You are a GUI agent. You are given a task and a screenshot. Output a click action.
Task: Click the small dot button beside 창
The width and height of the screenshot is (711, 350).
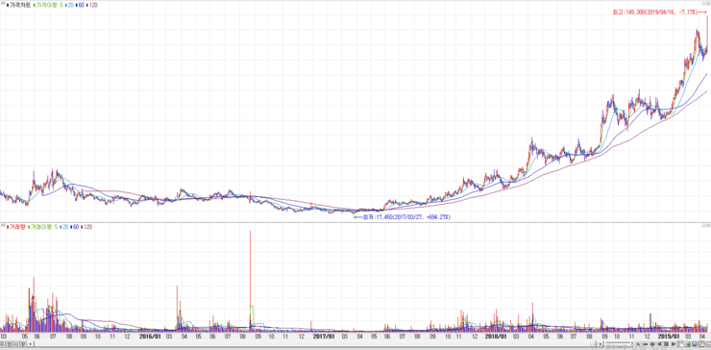(31, 344)
